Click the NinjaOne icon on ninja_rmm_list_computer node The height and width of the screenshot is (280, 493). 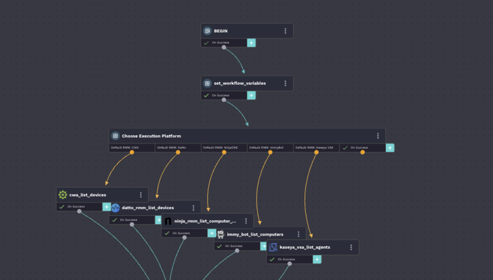click(168, 221)
